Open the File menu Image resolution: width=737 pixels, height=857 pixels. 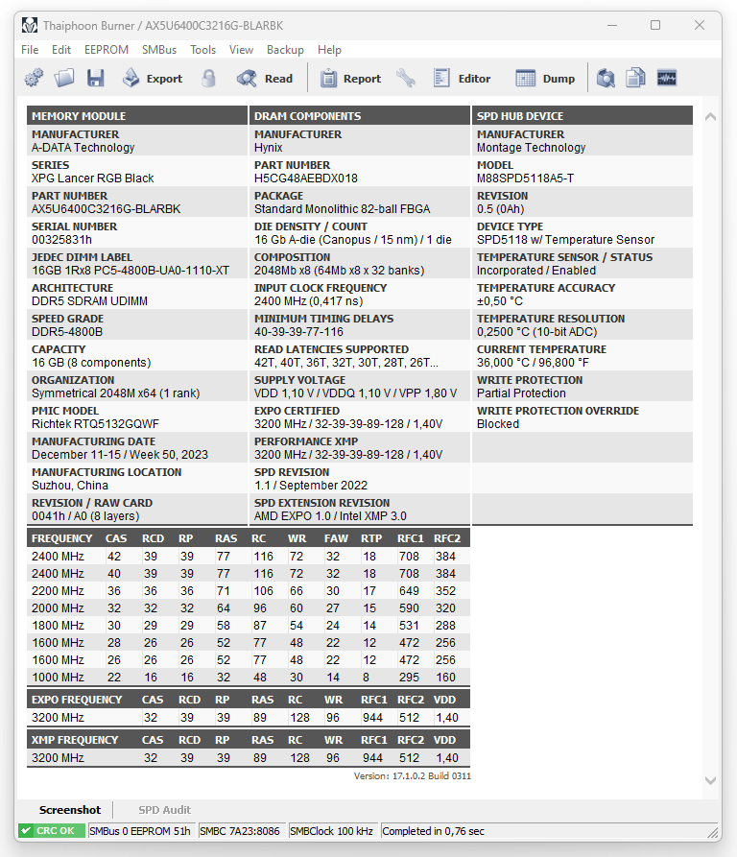[30, 50]
